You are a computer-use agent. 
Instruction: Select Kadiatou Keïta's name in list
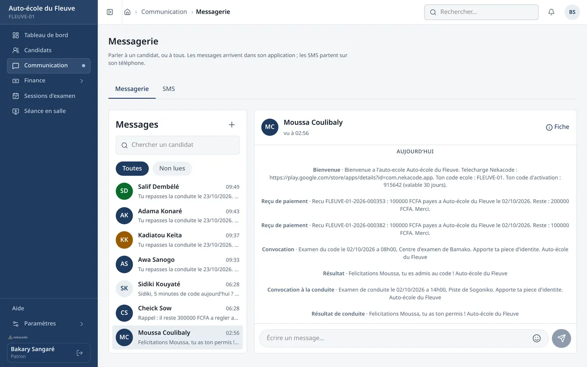click(x=160, y=235)
